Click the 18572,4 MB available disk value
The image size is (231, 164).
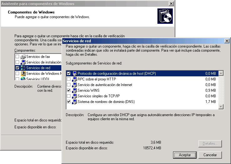click(x=152, y=148)
